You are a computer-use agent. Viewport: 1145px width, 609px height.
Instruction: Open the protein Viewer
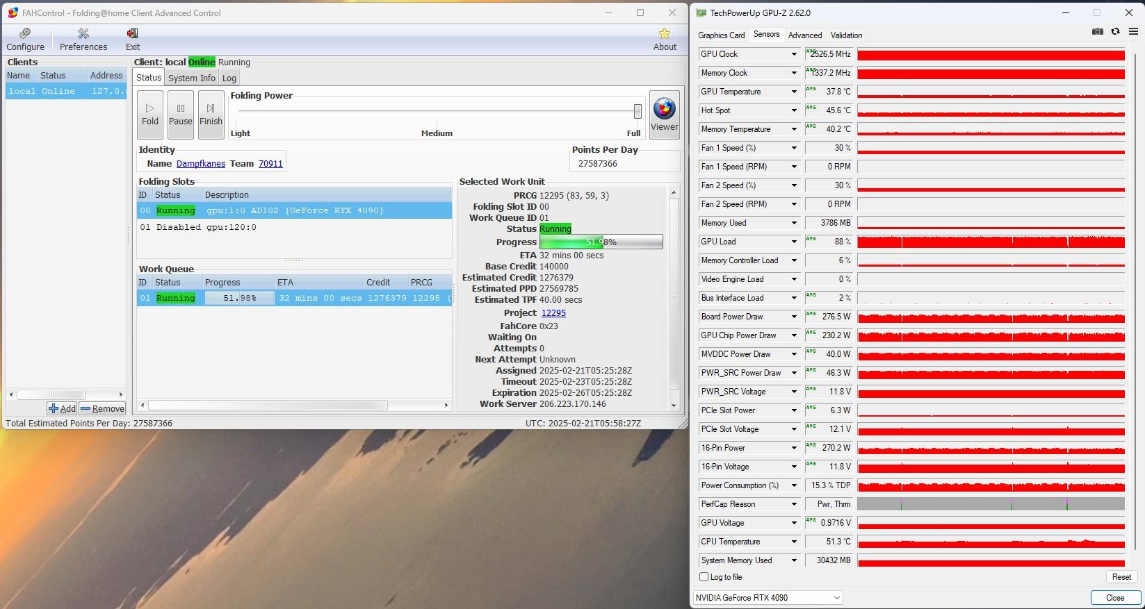tap(665, 115)
